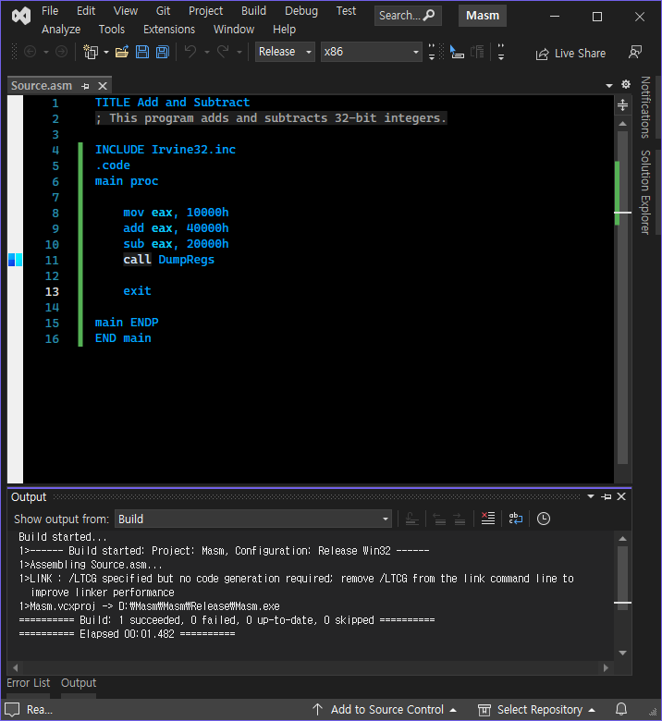Click the Output horizontal scrollbar right arrow

(x=606, y=667)
